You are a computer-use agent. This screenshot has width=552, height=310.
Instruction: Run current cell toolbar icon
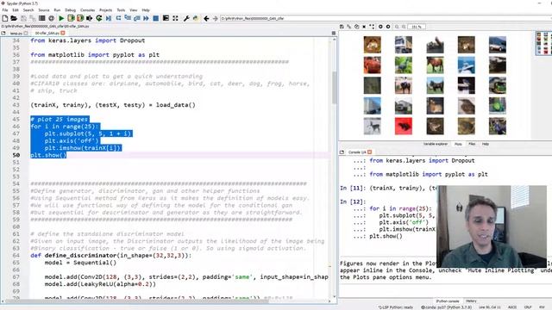tap(71, 18)
